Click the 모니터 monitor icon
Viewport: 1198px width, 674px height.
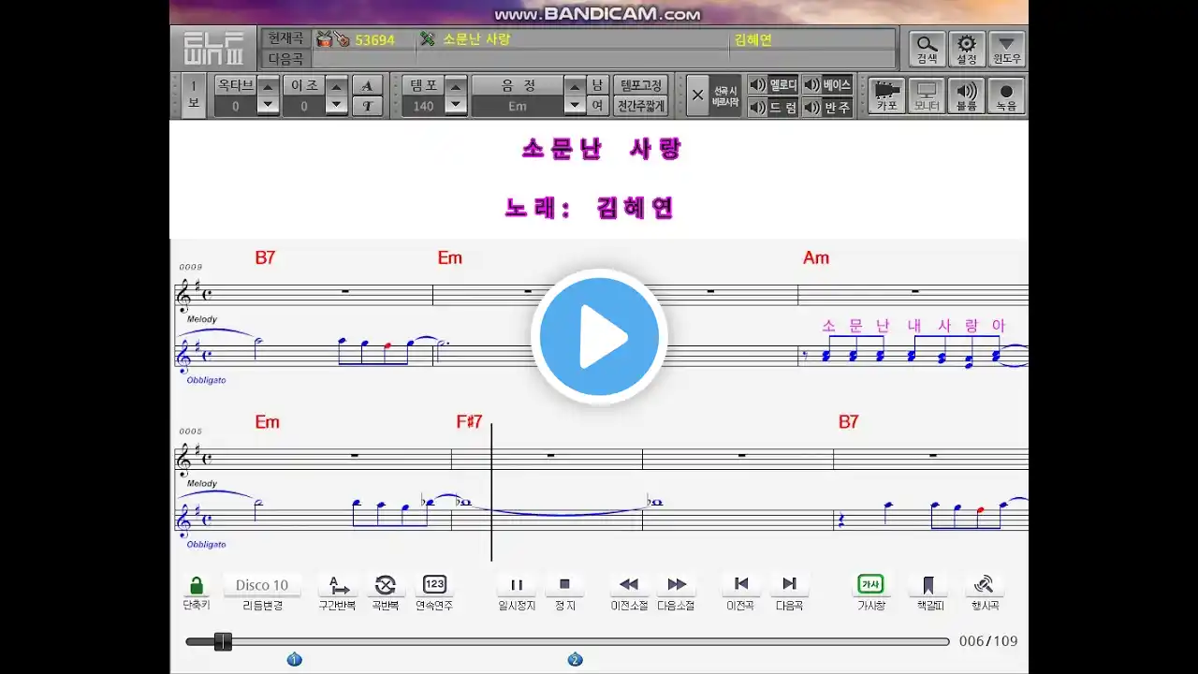coord(927,96)
